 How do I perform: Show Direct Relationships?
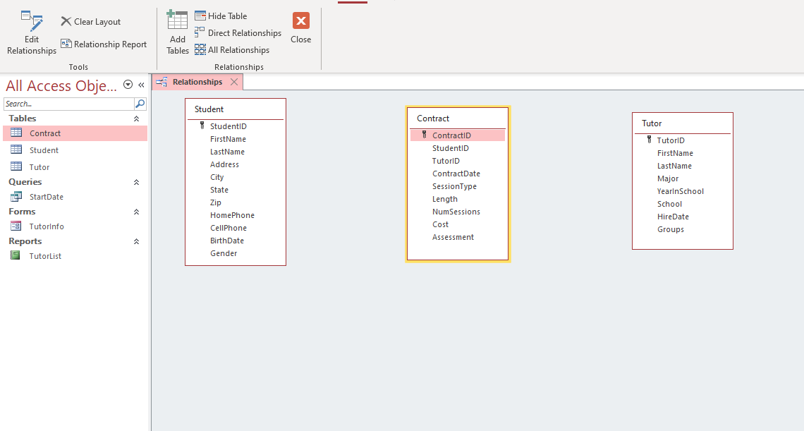pos(238,33)
